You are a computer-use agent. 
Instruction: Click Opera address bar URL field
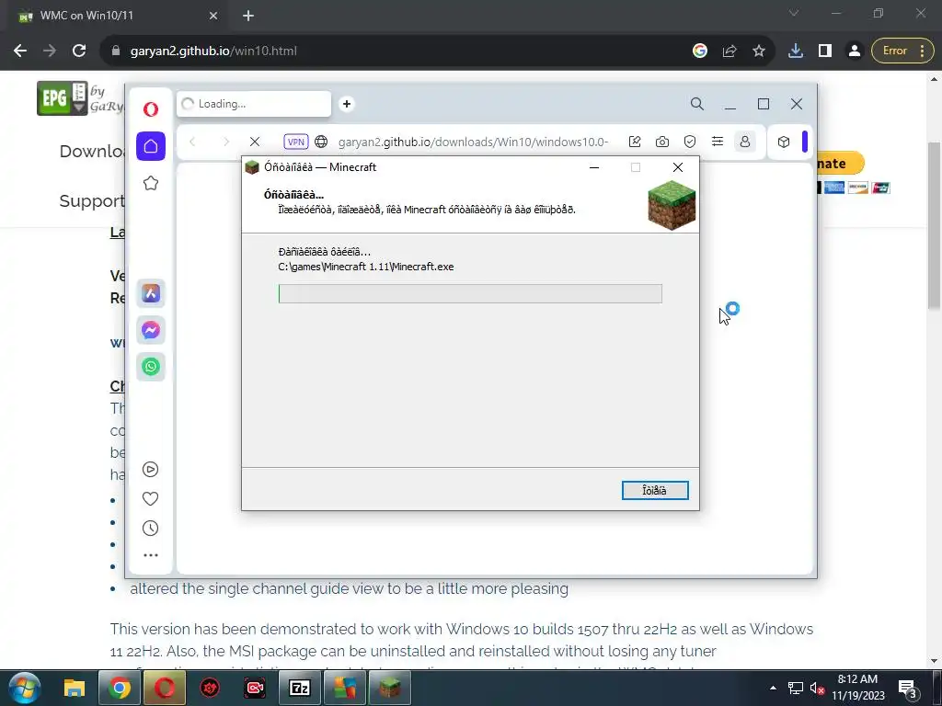(474, 142)
